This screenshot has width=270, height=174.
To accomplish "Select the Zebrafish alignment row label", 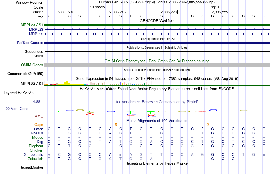I will point(36,159).
